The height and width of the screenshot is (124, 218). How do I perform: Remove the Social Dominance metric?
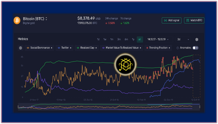(x=52, y=48)
